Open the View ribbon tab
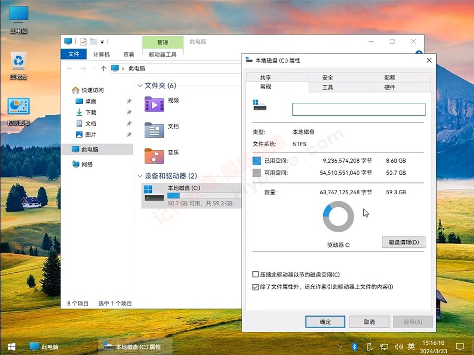The width and height of the screenshot is (474, 355). point(129,55)
